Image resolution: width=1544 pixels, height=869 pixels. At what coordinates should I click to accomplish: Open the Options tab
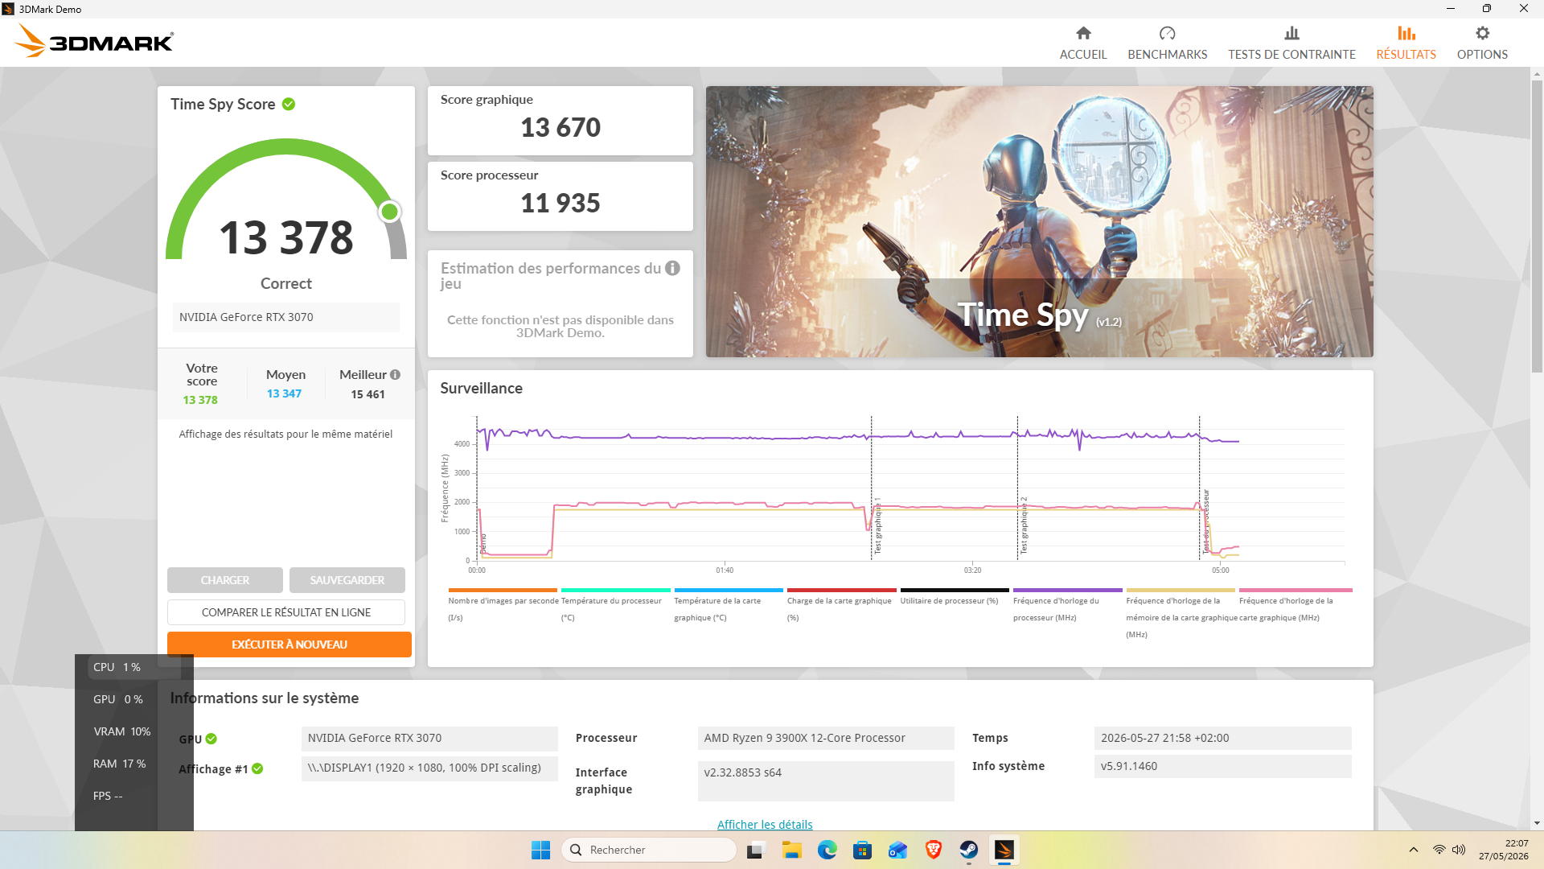point(1482,43)
